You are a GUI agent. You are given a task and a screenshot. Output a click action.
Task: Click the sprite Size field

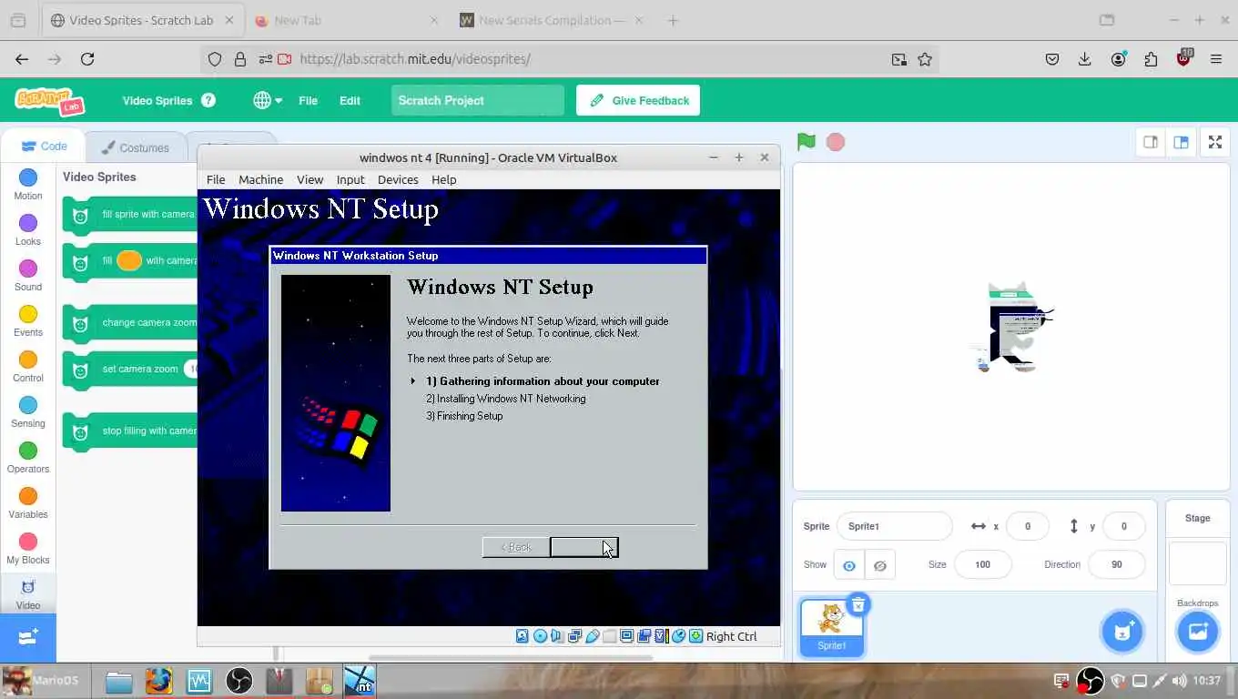click(982, 564)
